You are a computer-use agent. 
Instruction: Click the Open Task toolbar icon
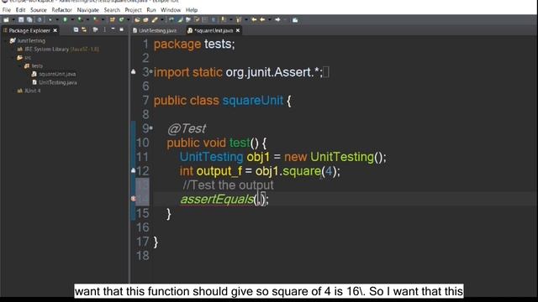(145, 20)
